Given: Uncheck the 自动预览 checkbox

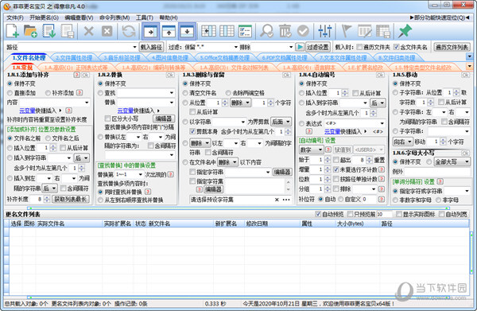Looking at the screenshot, I should click(318, 214).
